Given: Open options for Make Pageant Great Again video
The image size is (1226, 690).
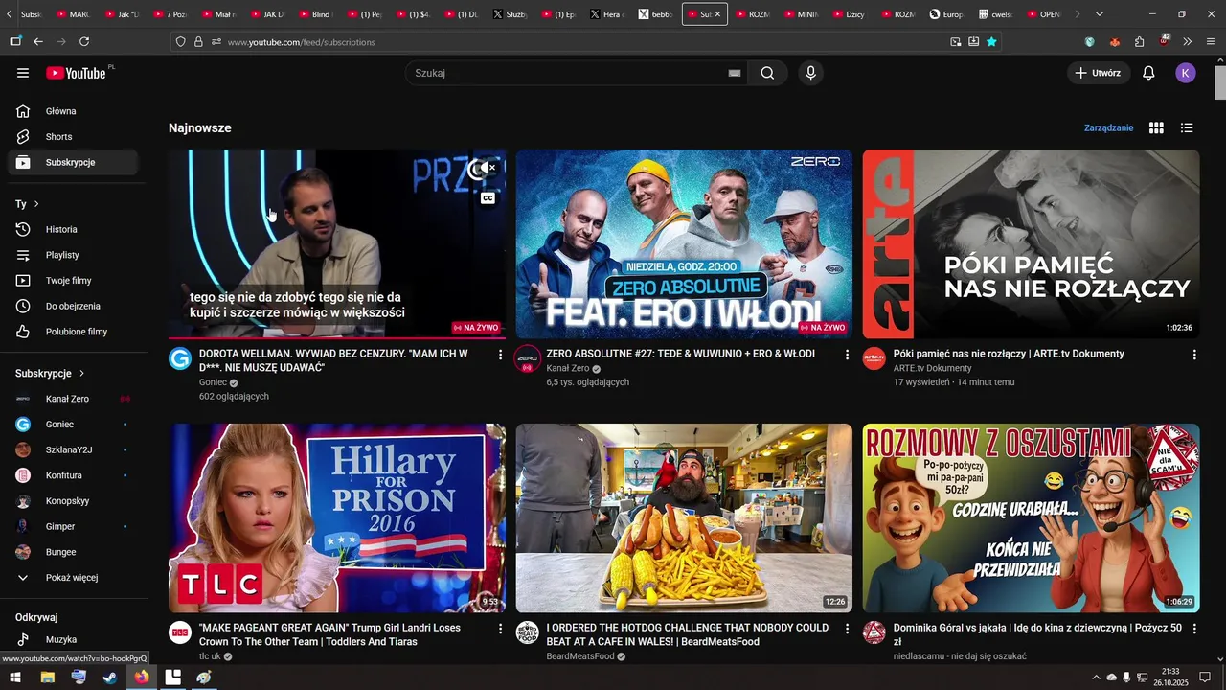Looking at the screenshot, I should point(500,629).
